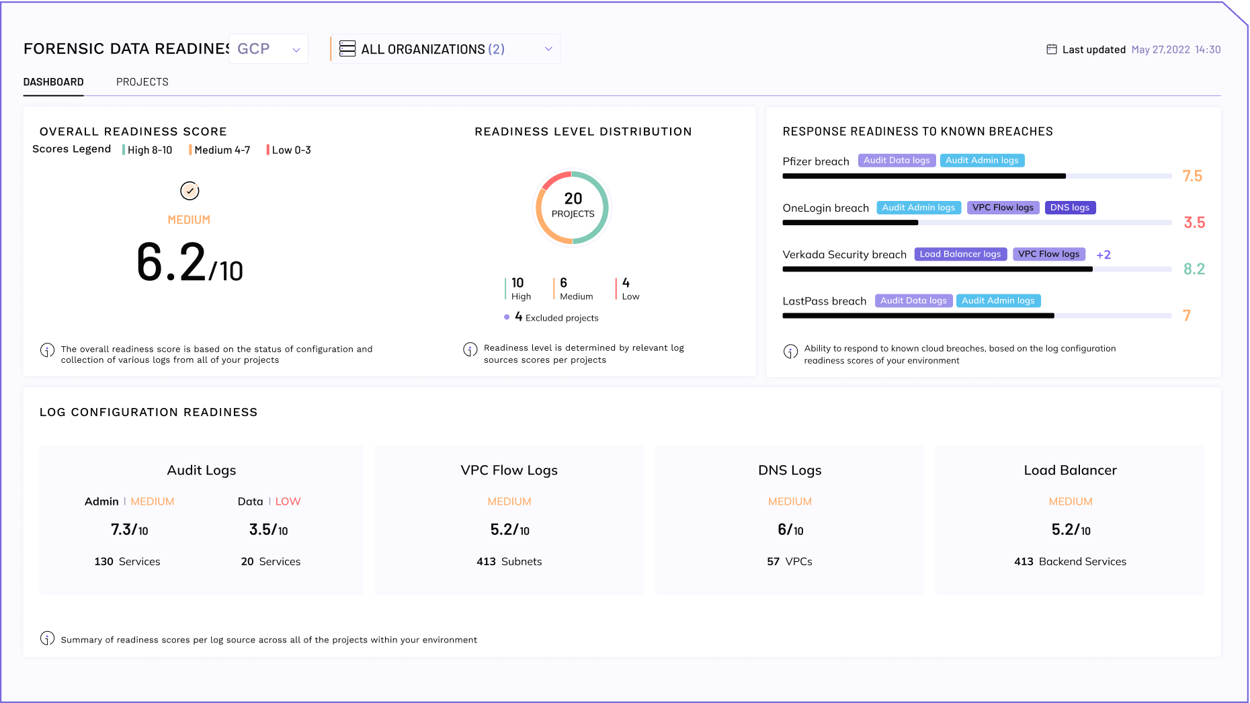Click info icon by log source summary note

point(47,638)
